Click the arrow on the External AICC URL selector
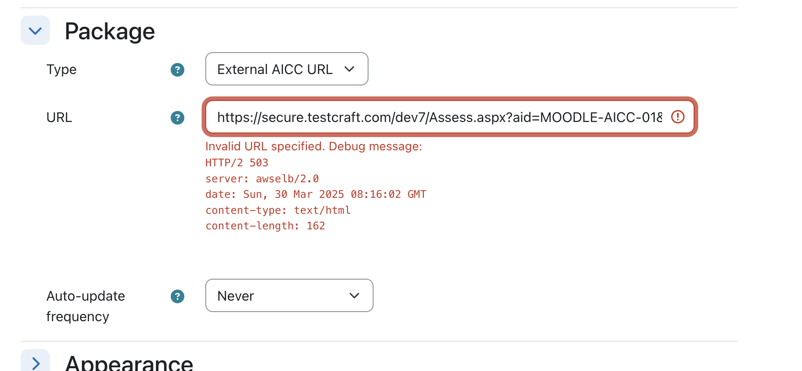The height and width of the screenshot is (371, 802). pyautogui.click(x=349, y=69)
